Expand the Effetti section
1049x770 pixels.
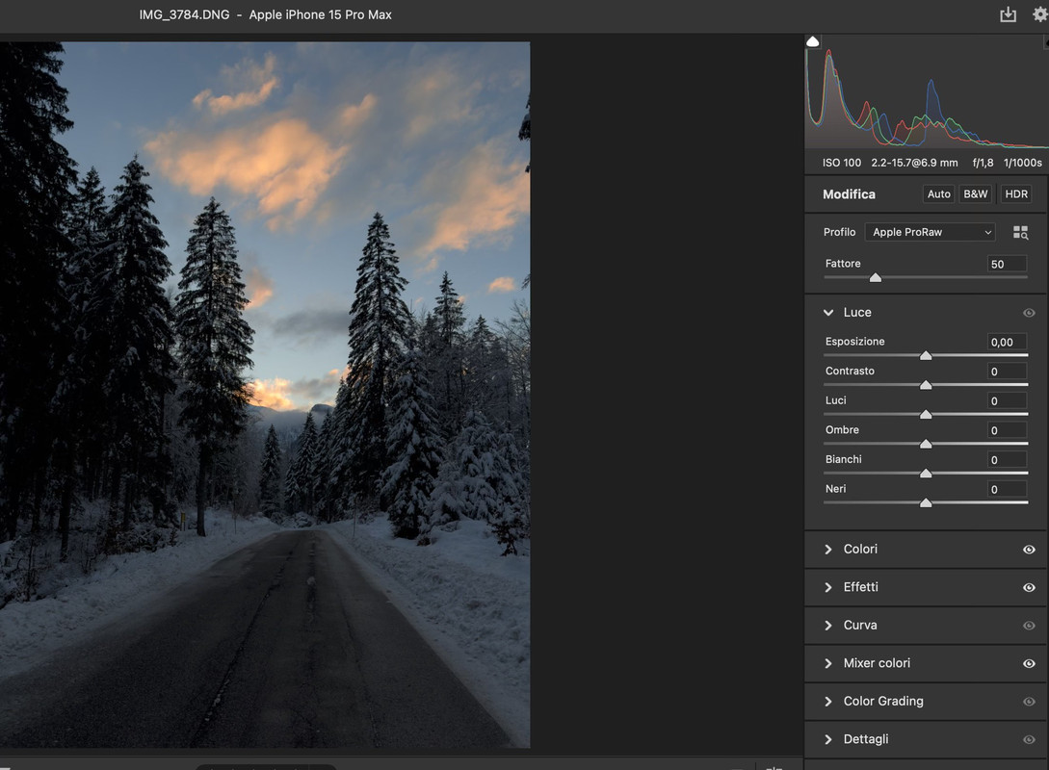coord(828,587)
